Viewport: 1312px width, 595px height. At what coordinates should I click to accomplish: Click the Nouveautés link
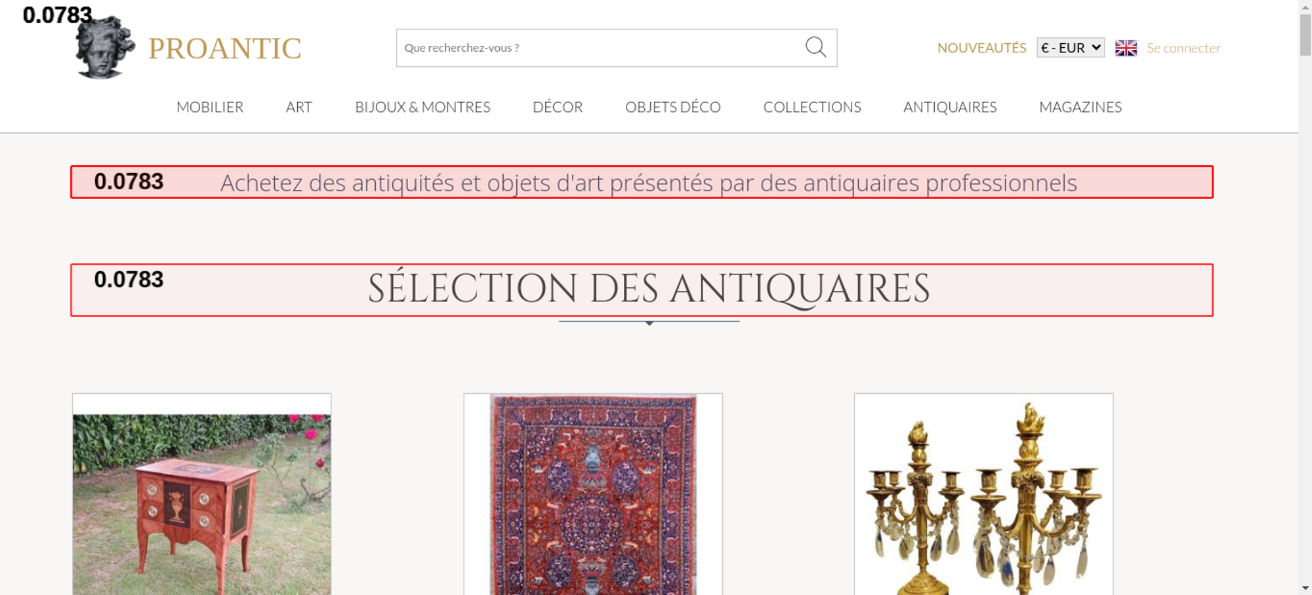tap(981, 48)
